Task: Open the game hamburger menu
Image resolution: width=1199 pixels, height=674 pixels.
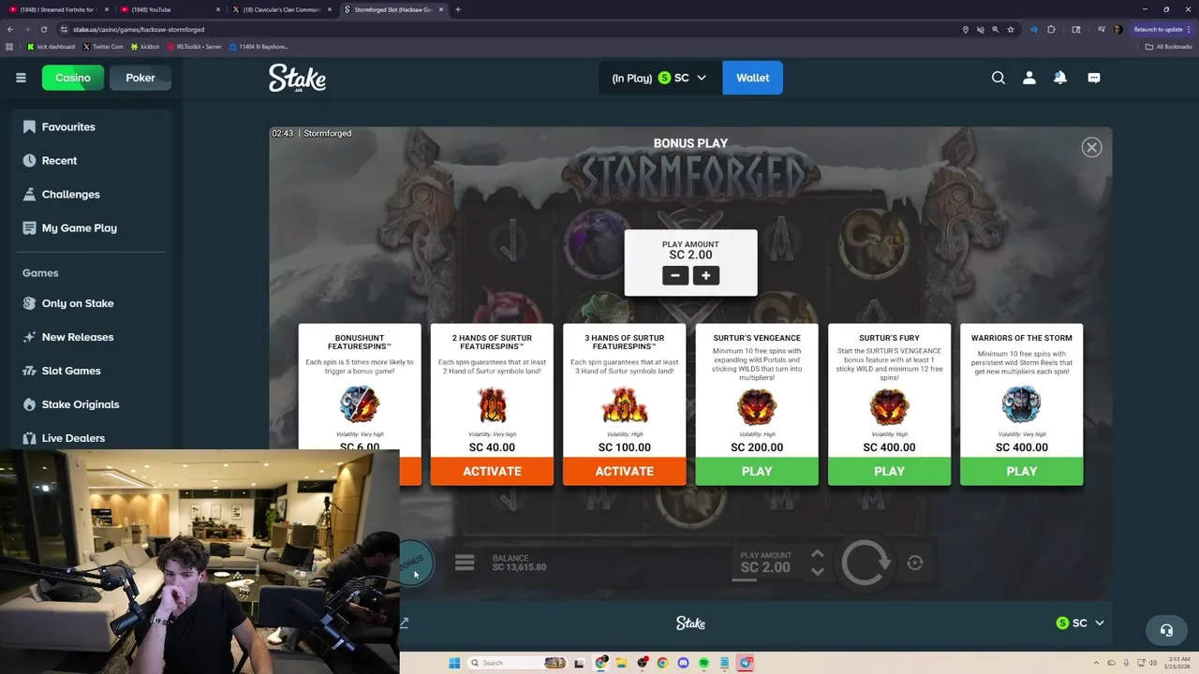Action: (x=465, y=563)
